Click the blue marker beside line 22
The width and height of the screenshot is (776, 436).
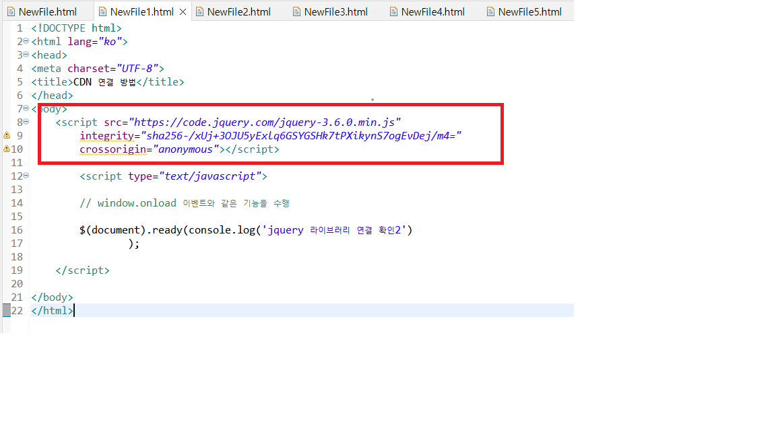click(x=7, y=310)
